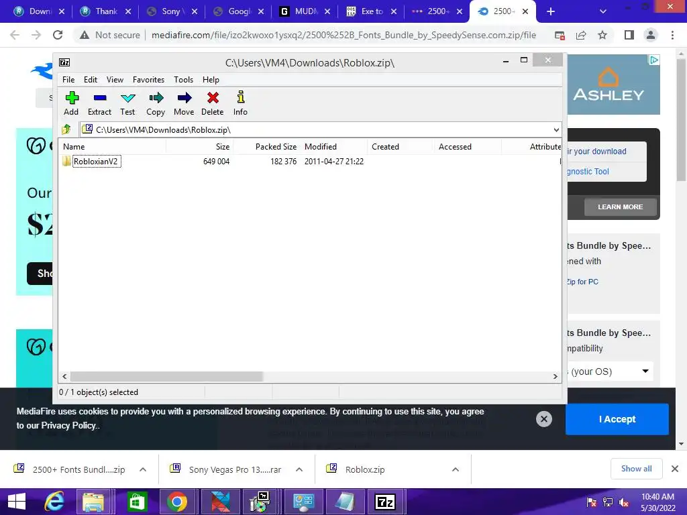
Task: Click the Add toolbar icon in 7-Zip
Action: (71, 103)
